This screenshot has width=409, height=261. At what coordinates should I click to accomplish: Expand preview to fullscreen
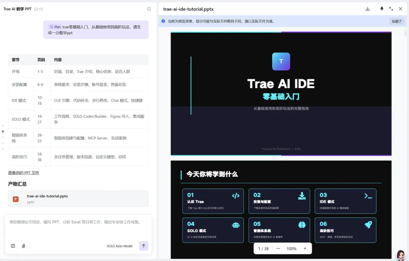[391, 9]
